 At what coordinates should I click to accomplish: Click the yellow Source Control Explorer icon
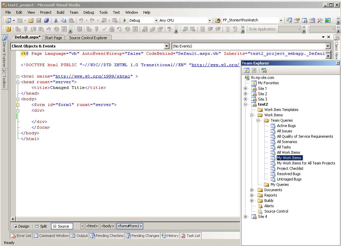coord(8,29)
